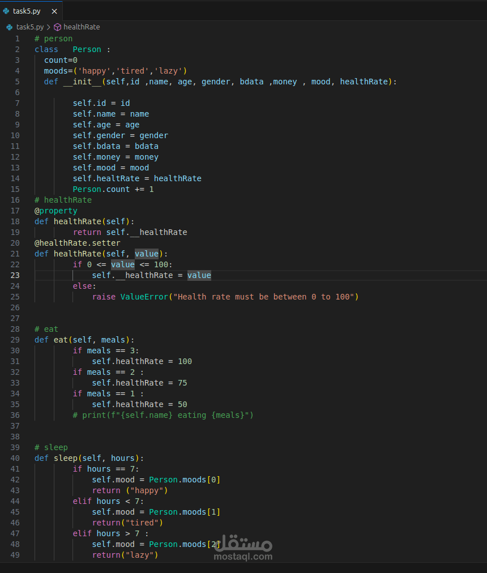This screenshot has width=487, height=573.
Task: Click highlighted value at end of line 23
Action: [x=199, y=275]
